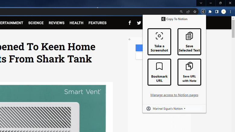This screenshot has height=132, width=235.
Task: Click the blue button in side panel
Action: click(139, 48)
